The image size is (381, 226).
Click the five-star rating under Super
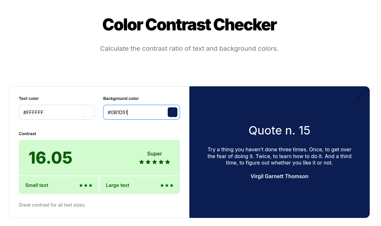[154, 162]
